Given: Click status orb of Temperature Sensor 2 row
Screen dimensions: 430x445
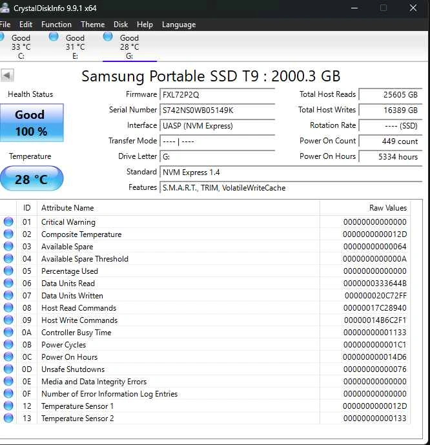Looking at the screenshot, I should 8,418.
